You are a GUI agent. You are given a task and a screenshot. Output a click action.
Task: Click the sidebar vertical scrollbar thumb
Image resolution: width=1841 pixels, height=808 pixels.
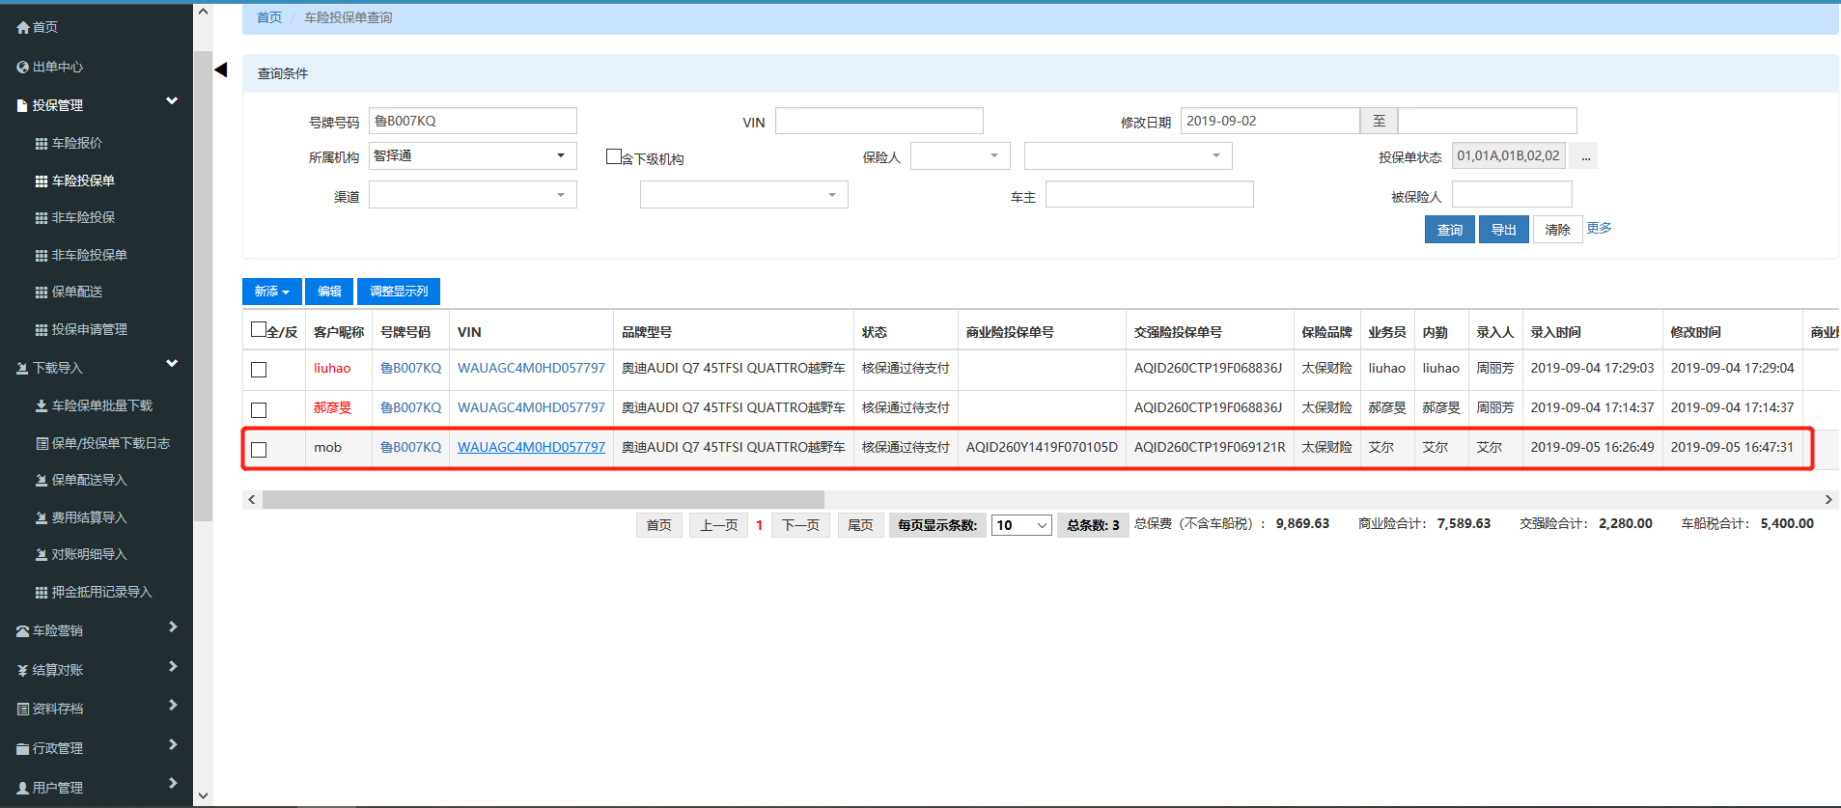click(203, 286)
